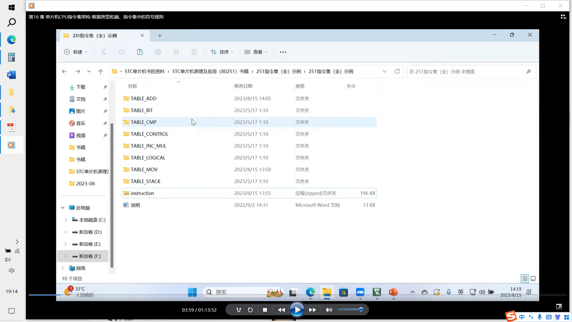Click the Rename icon in Explorer toolbar
This screenshot has width=572, height=322.
click(x=158, y=52)
